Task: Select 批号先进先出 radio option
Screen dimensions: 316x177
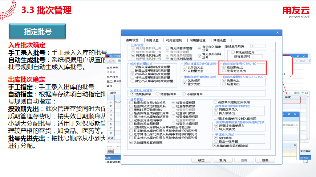Action: point(223,71)
